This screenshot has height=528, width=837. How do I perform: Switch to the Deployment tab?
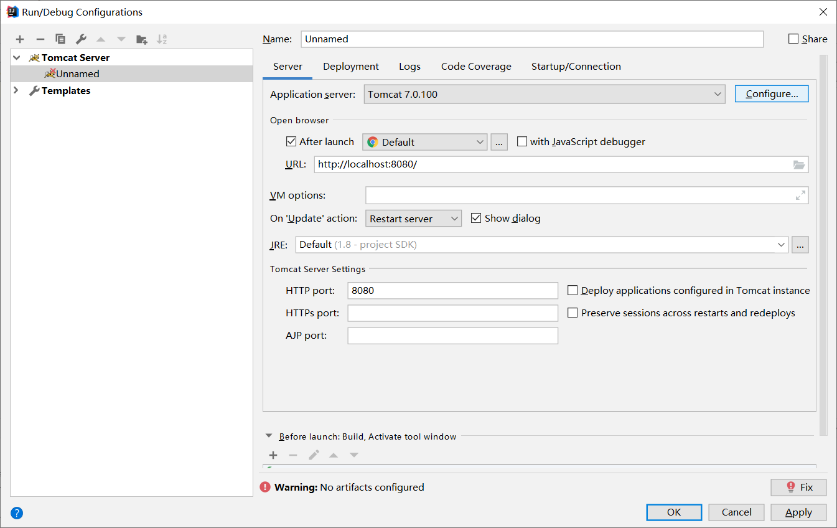pos(350,67)
